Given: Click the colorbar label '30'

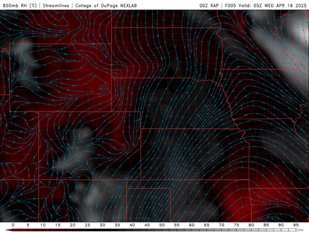Looking at the screenshot, I should click(102, 225).
